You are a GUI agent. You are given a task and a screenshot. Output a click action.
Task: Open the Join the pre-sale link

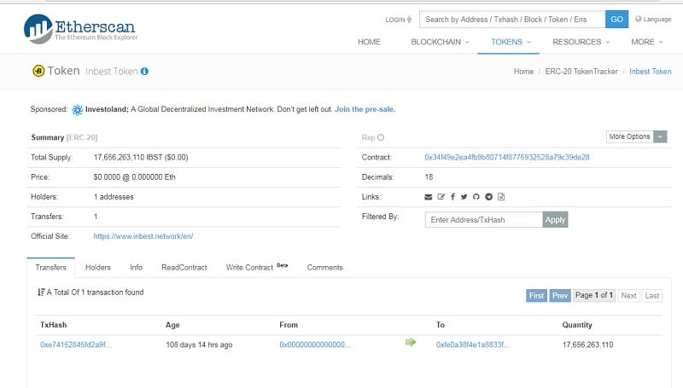[365, 109]
